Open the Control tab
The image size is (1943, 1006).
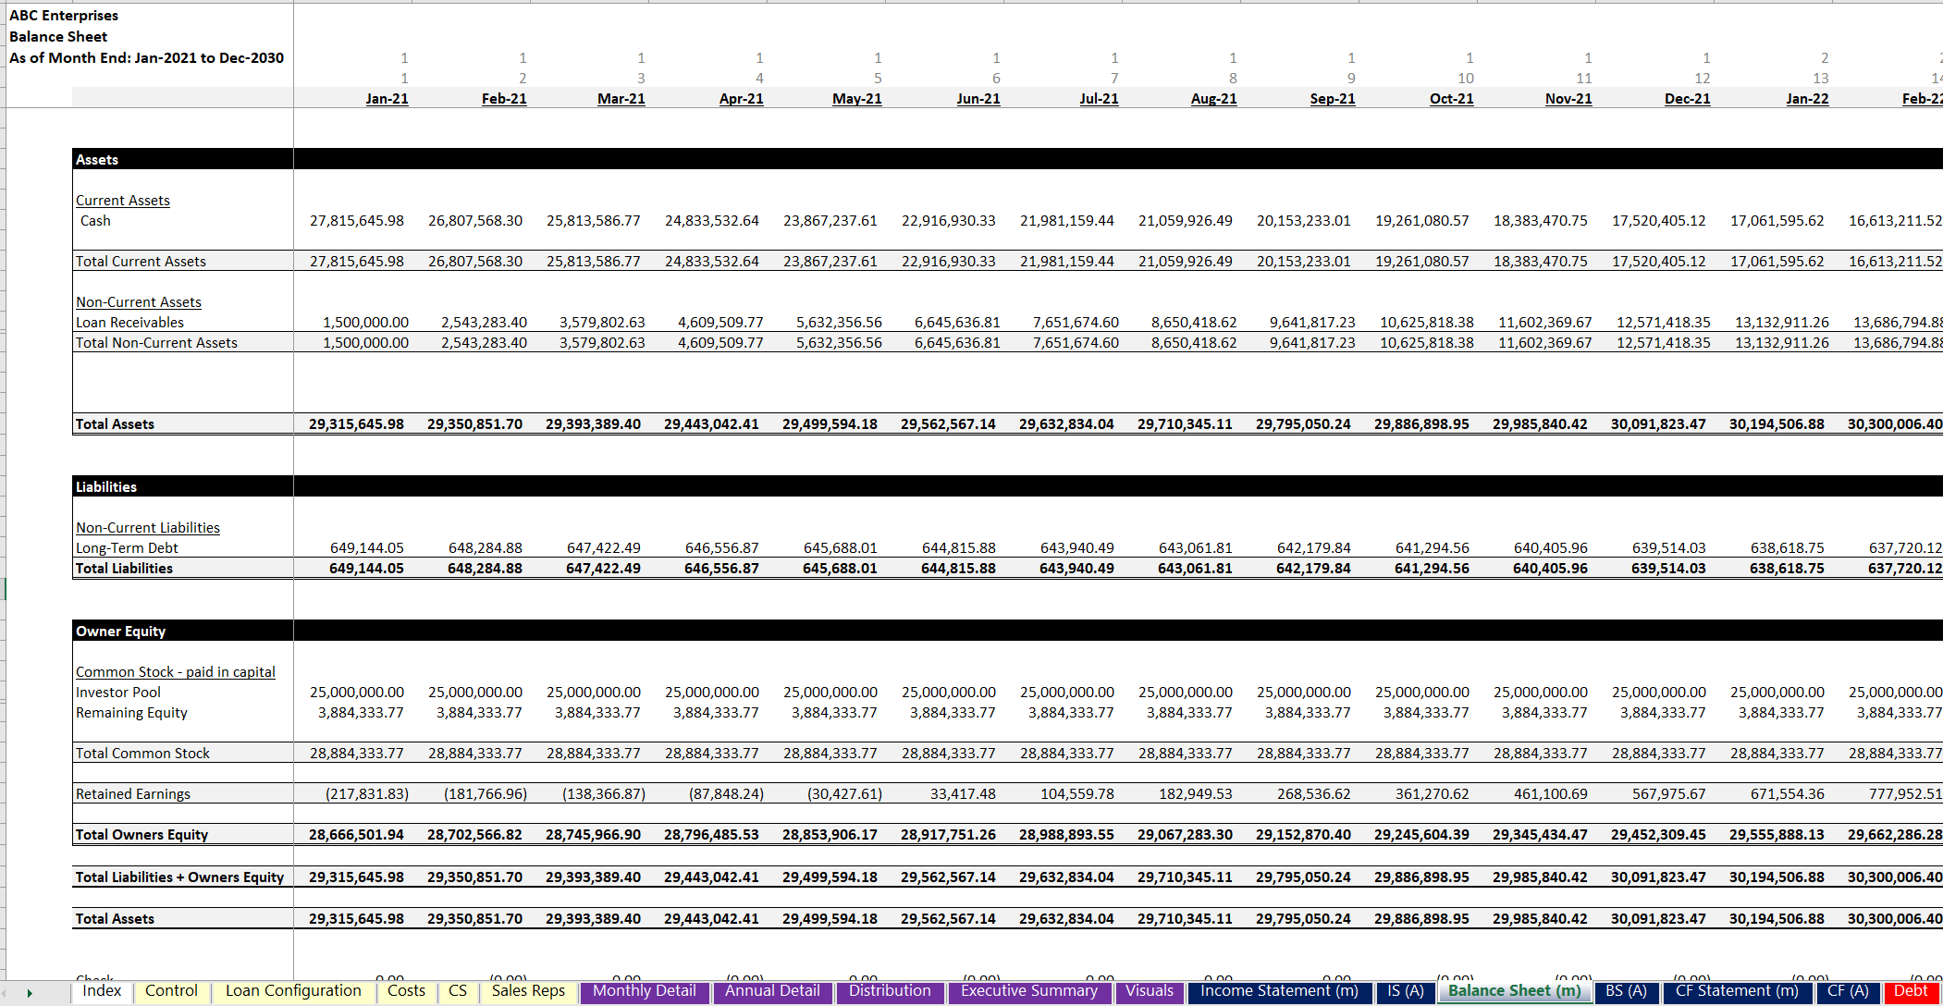point(171,992)
